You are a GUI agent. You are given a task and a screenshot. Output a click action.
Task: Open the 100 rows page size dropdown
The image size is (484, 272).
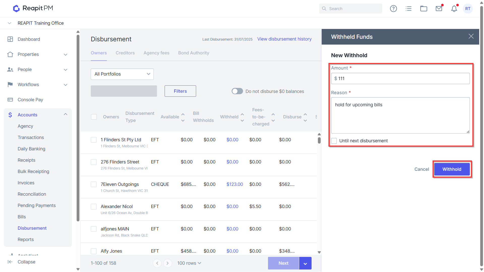click(x=189, y=263)
